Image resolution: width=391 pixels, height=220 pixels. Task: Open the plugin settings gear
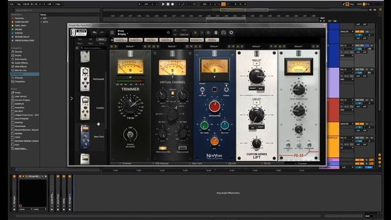tap(231, 32)
